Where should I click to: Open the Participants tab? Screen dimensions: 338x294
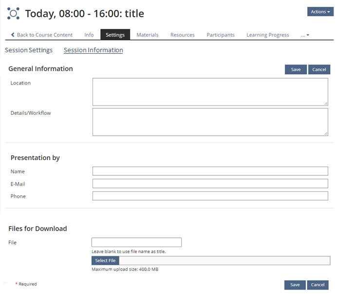coord(220,35)
